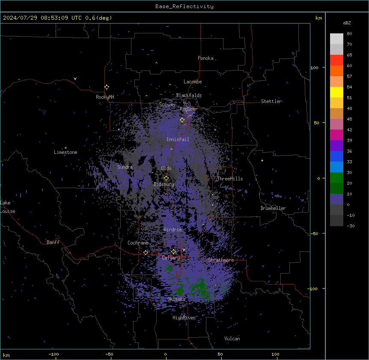Viewport: 369px width, 360px height.
Task: Pick the violet 36-39 dBZ swatch
Action: click(336, 146)
